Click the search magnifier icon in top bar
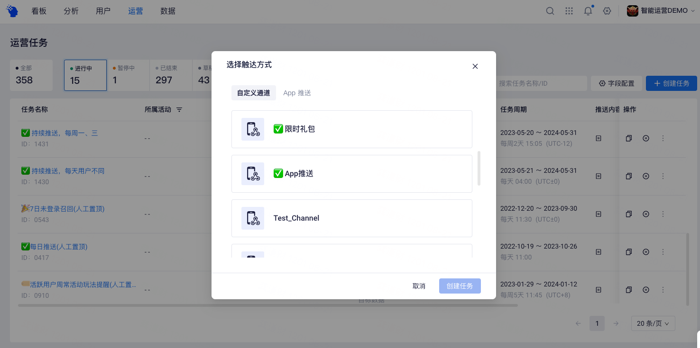700x348 pixels. 550,11
